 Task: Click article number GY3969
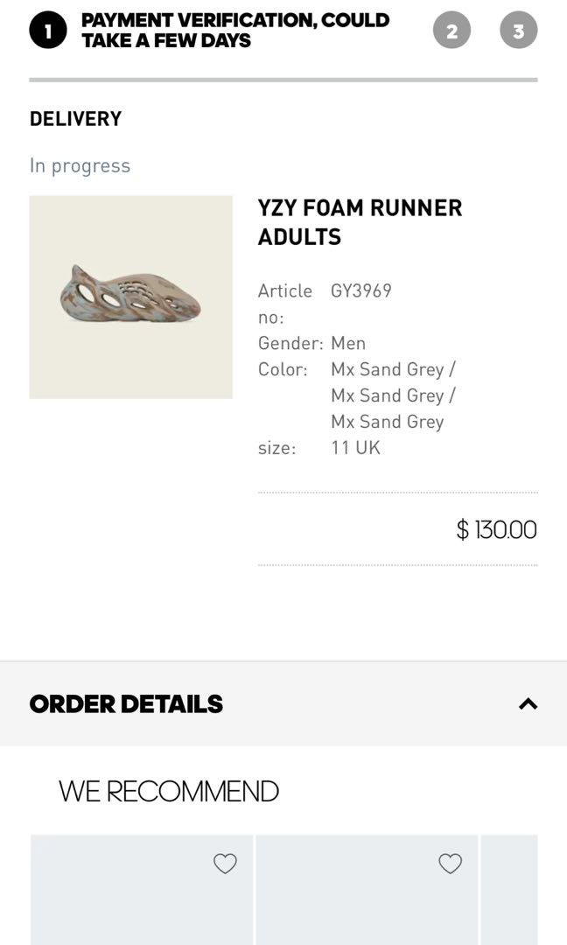[x=360, y=290]
